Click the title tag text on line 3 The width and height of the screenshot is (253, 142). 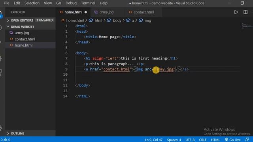109,37
